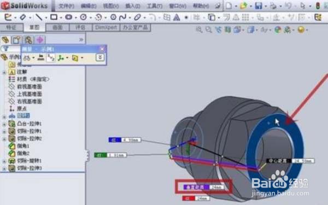Click the Section View icon
The image size is (328, 205).
pyautogui.click(x=227, y=30)
